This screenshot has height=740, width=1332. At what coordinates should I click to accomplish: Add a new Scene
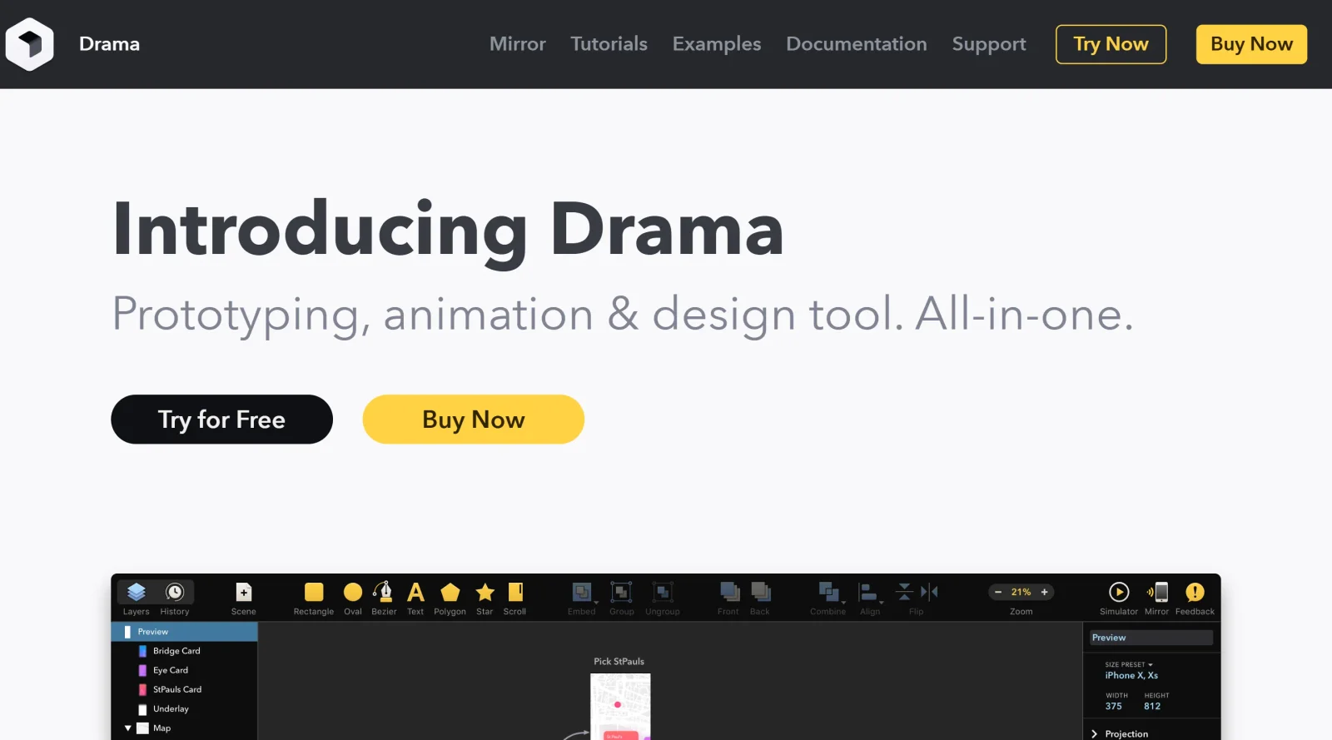click(244, 592)
